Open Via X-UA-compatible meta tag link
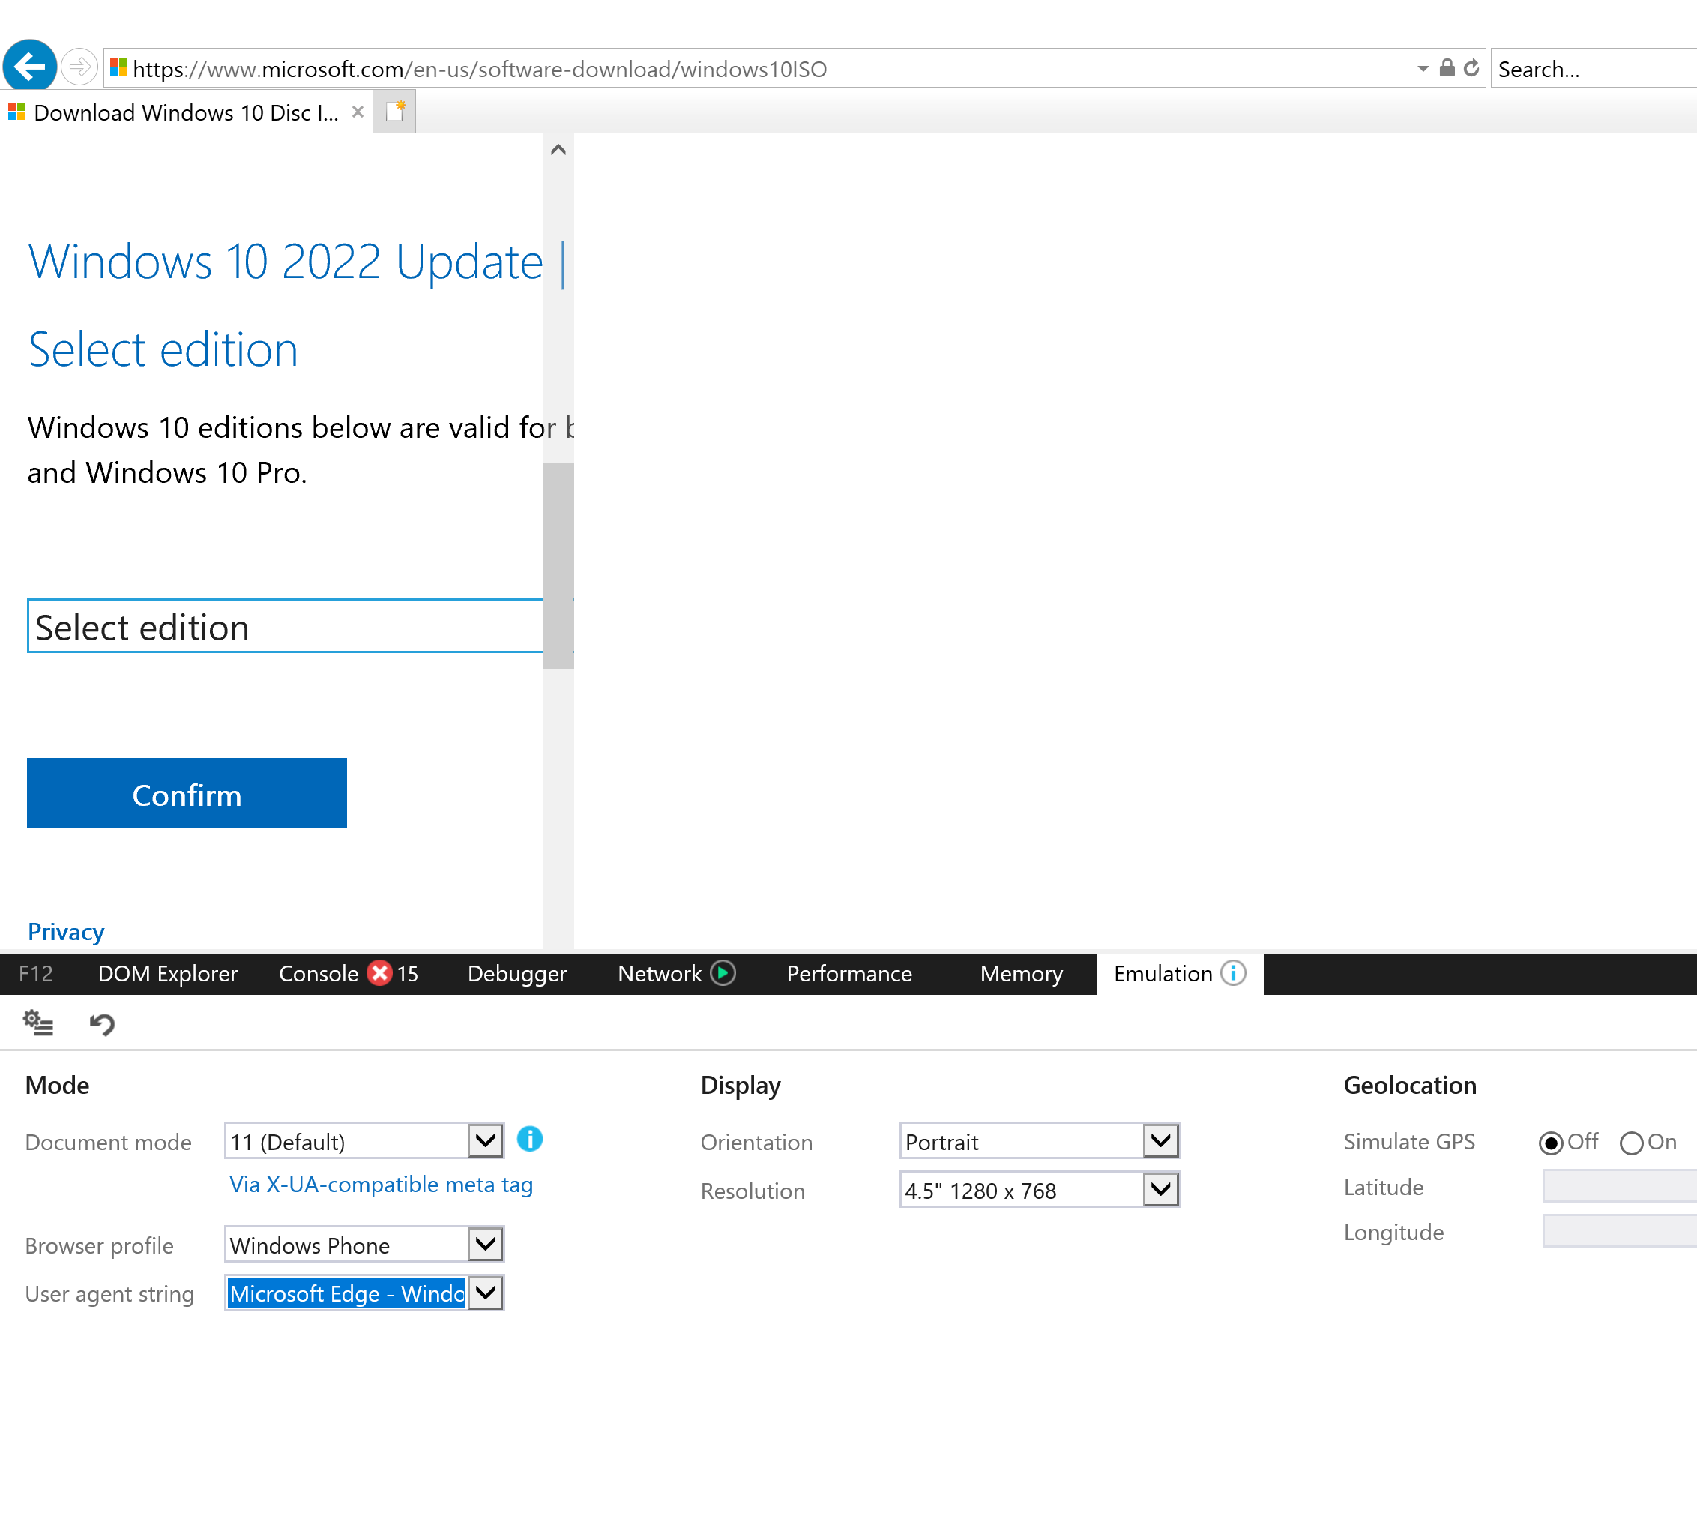This screenshot has height=1513, width=1697. coord(381,1184)
